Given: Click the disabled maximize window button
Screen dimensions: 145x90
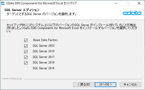Looking at the screenshot, I should (x=128, y=3).
